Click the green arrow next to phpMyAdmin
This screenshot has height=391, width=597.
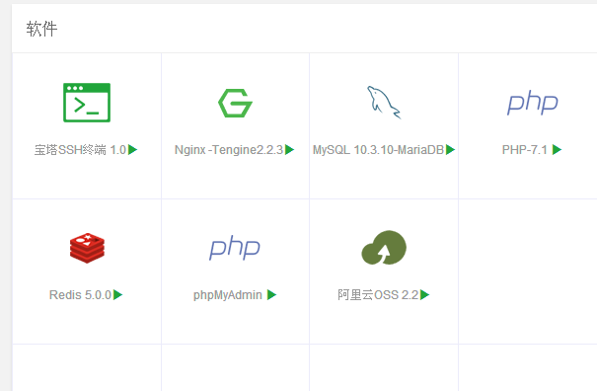coord(271,294)
